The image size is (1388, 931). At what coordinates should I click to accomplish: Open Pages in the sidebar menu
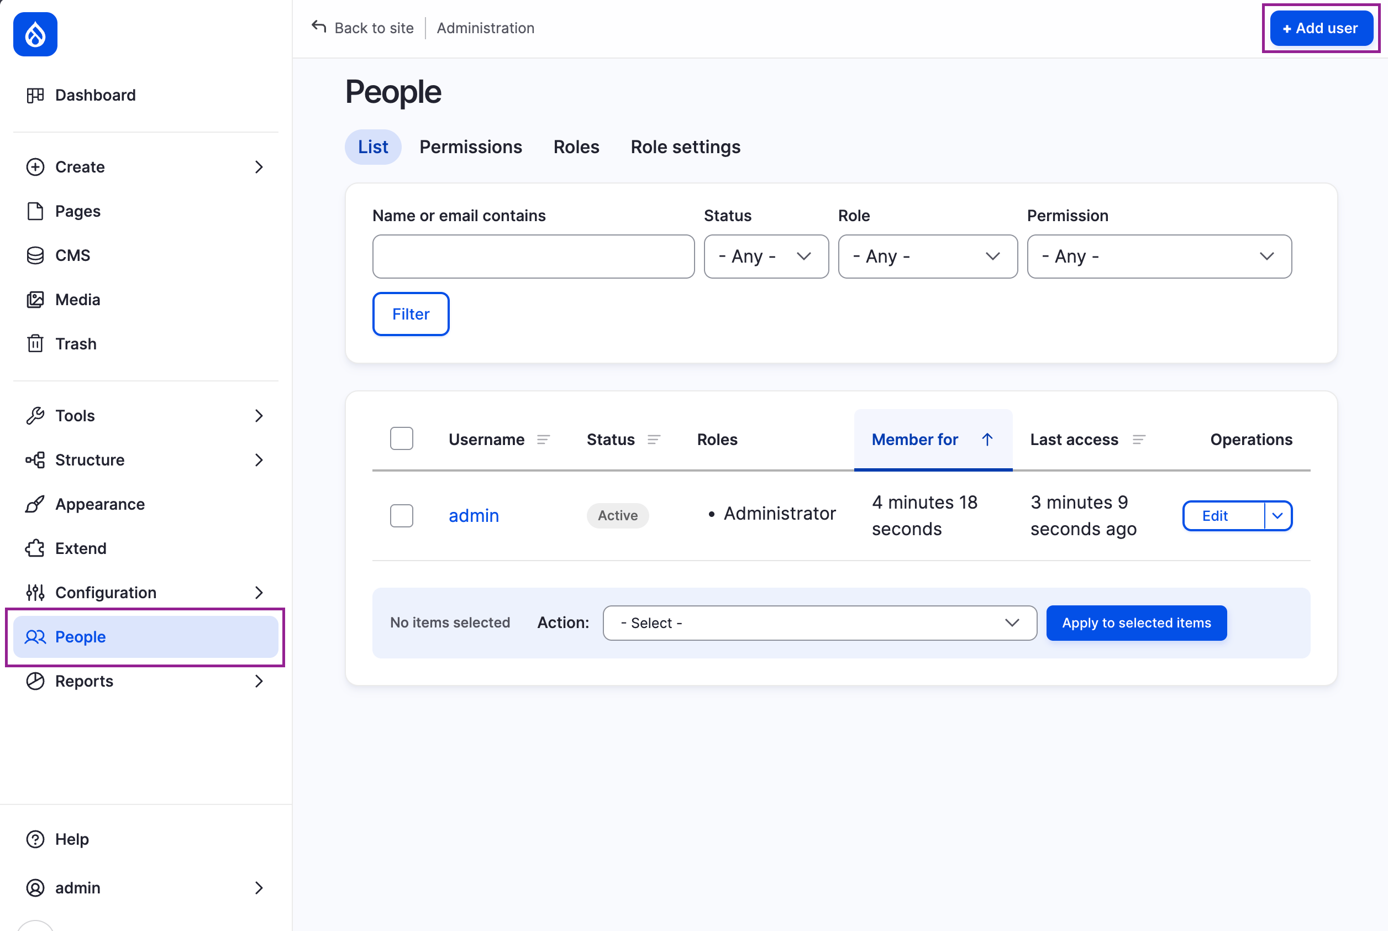[x=145, y=211]
